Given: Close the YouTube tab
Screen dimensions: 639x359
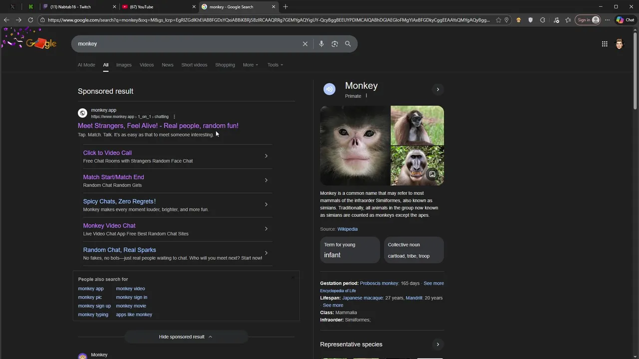Looking at the screenshot, I should (194, 6).
